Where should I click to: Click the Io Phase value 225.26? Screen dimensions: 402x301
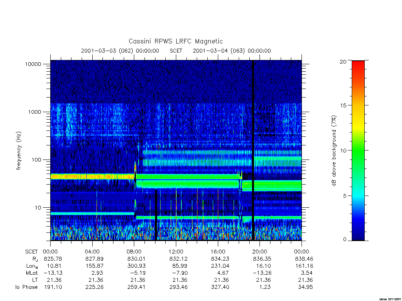point(95,287)
